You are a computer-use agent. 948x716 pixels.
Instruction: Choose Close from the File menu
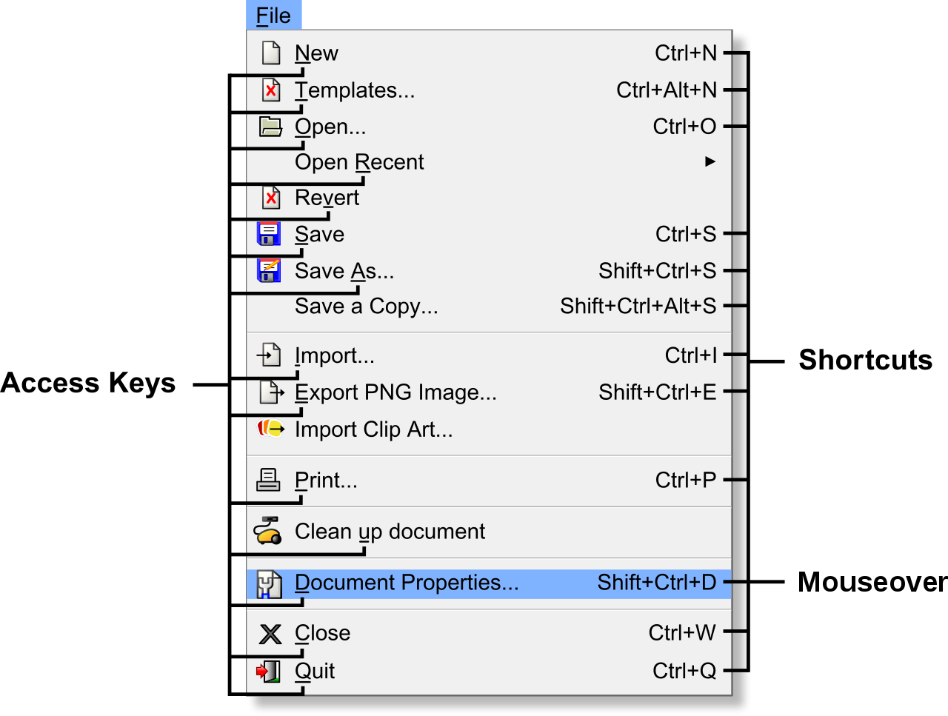(x=322, y=633)
